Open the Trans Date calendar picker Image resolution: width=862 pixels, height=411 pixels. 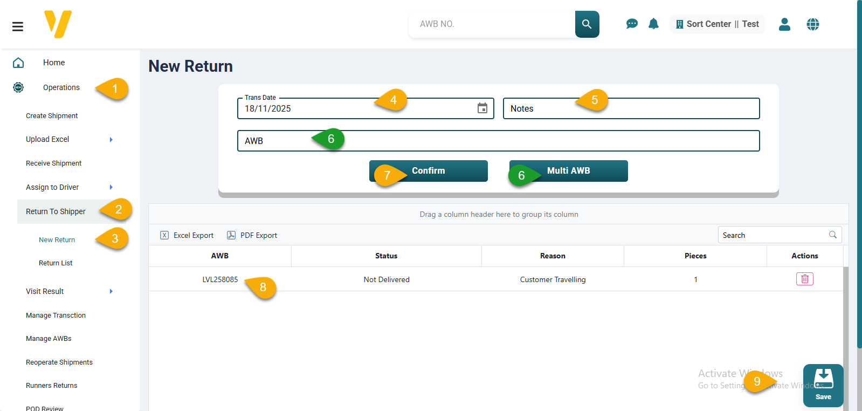(x=482, y=108)
